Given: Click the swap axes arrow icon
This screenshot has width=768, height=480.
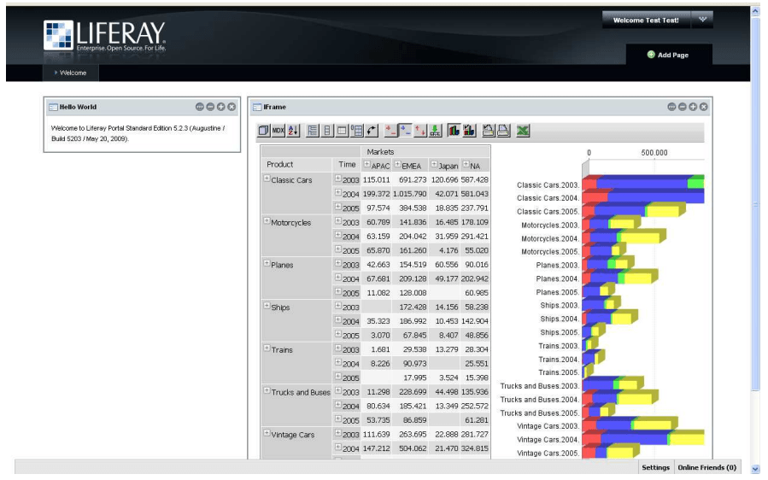Looking at the screenshot, I should point(372,131).
